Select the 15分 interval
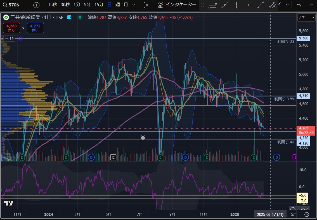The image size is (317, 220). pyautogui.click(x=99, y=5)
